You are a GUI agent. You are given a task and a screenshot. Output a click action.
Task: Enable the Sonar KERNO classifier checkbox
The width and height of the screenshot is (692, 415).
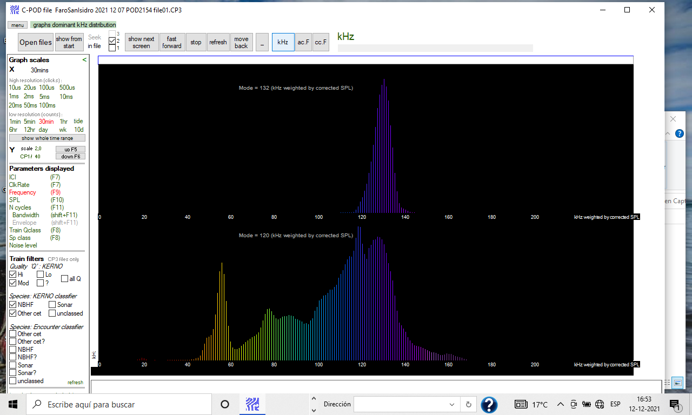(52, 305)
